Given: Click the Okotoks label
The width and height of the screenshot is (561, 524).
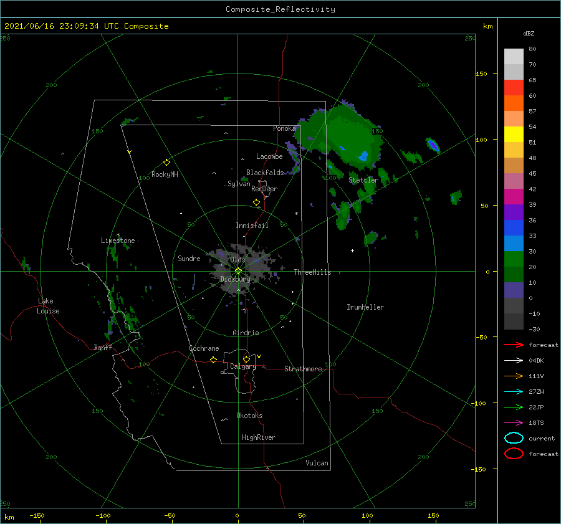Looking at the screenshot, I should coord(249,416).
